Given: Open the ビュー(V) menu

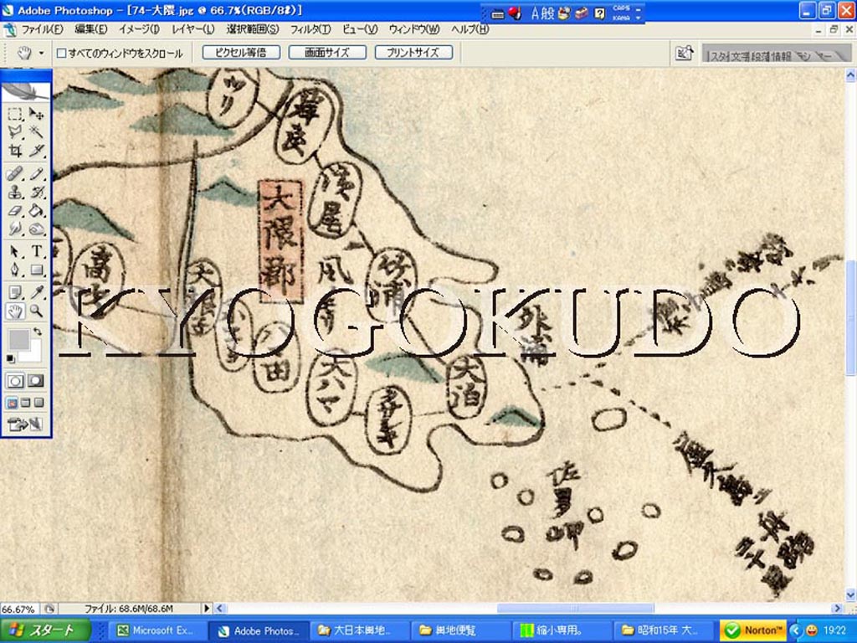Looking at the screenshot, I should (x=360, y=29).
